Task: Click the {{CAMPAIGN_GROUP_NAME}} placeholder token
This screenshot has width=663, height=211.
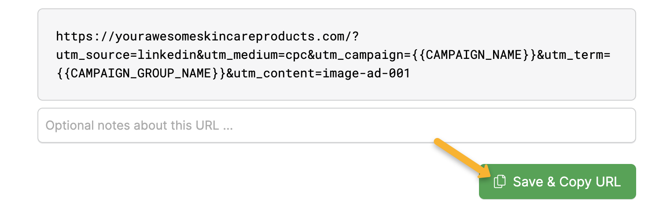Action: click(141, 73)
